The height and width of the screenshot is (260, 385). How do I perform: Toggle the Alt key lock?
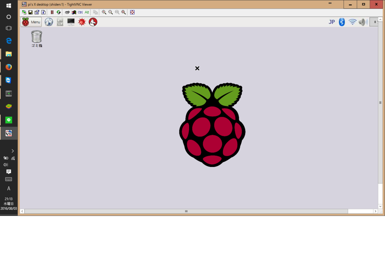pos(87,12)
